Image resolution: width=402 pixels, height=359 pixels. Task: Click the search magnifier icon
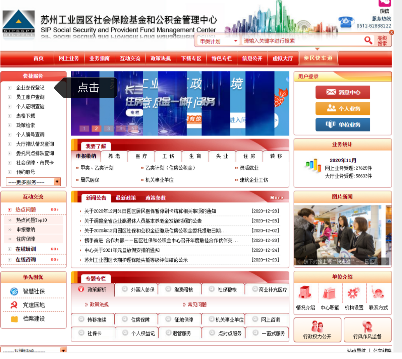[368, 40]
